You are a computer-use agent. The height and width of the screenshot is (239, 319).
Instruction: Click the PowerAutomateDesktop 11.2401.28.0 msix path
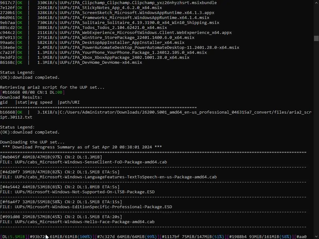pyautogui.click(x=149, y=48)
